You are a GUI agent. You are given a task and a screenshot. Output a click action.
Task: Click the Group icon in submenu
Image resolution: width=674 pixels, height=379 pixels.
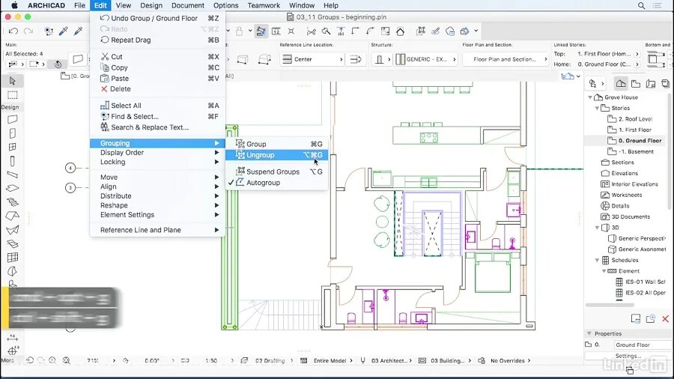click(x=240, y=144)
